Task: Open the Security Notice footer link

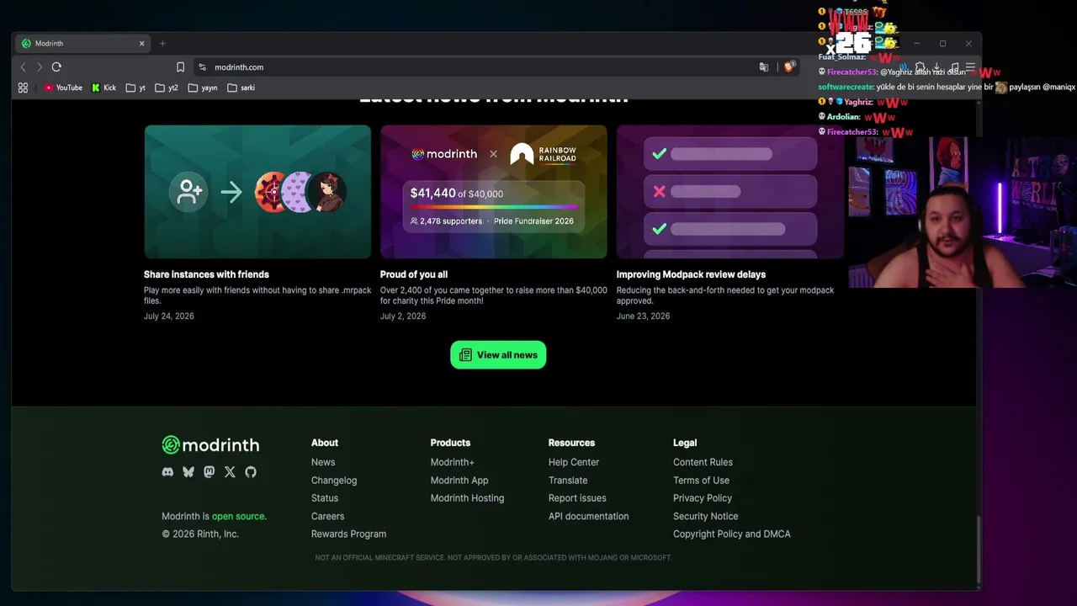Action: [705, 517]
